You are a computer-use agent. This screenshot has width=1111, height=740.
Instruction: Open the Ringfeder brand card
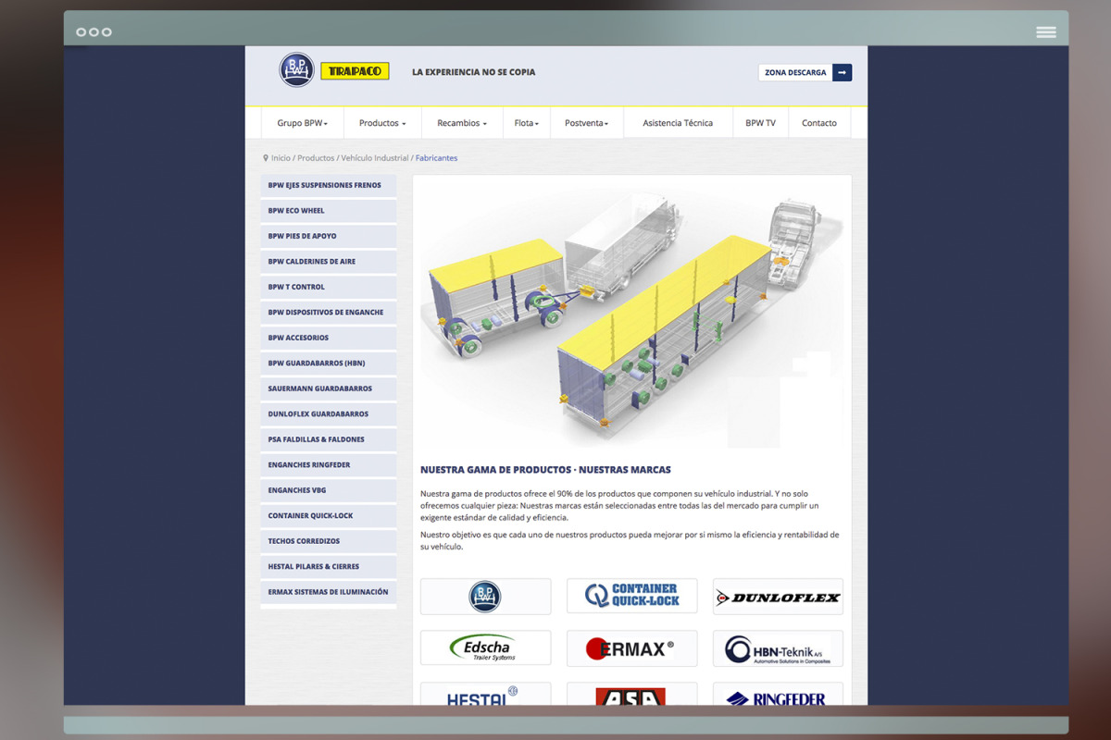point(778,694)
